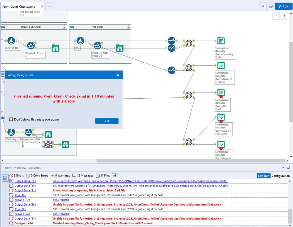
Task: Add a new workflow tab
Action: [x=49, y=6]
